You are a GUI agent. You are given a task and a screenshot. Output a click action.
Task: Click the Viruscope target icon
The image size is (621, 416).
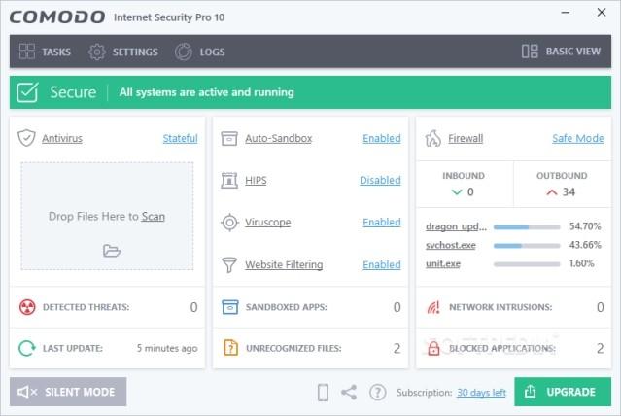229,223
